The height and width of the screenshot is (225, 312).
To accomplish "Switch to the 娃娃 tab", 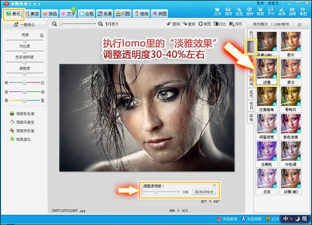I will coord(142,14).
